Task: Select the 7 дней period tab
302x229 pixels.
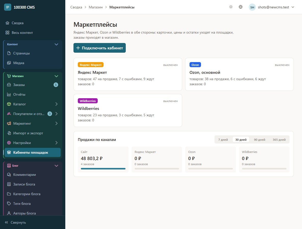Action: [223, 140]
